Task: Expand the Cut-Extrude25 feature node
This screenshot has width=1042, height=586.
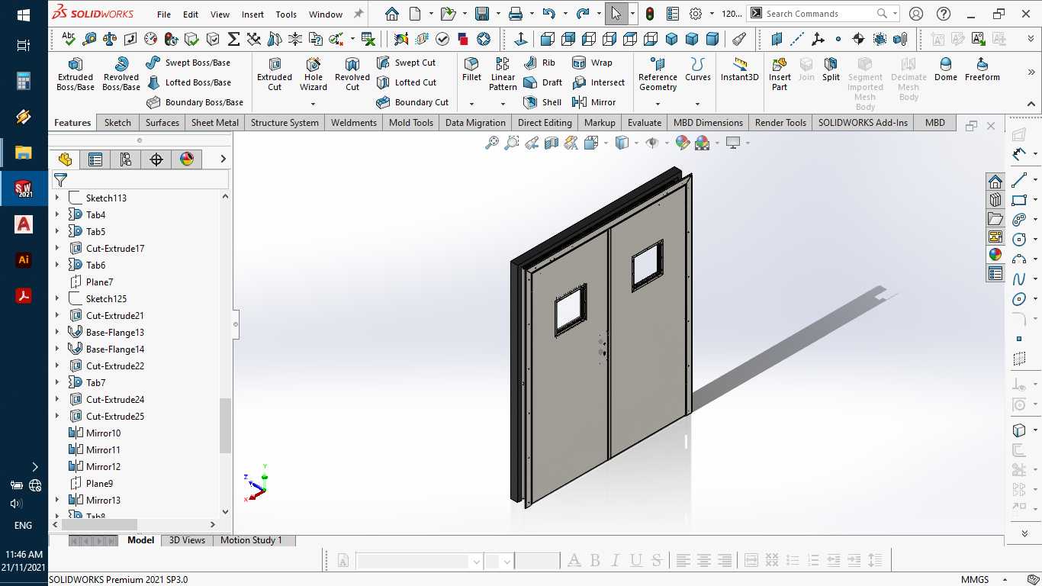Action: pos(57,416)
